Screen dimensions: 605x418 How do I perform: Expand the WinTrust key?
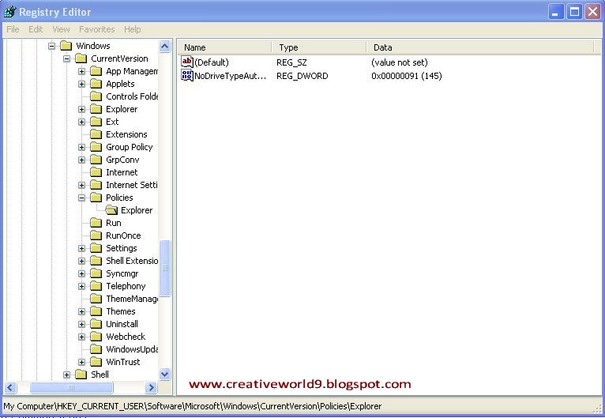pos(82,363)
